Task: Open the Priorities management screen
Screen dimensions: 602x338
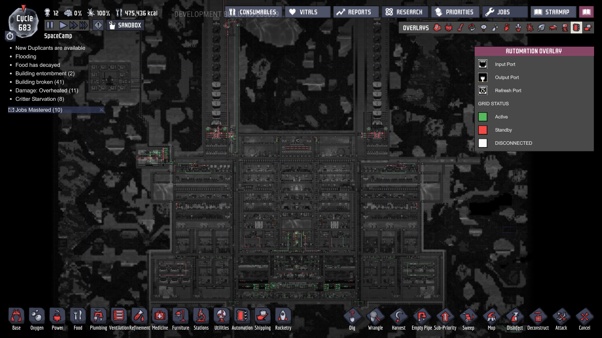Action: [454, 12]
